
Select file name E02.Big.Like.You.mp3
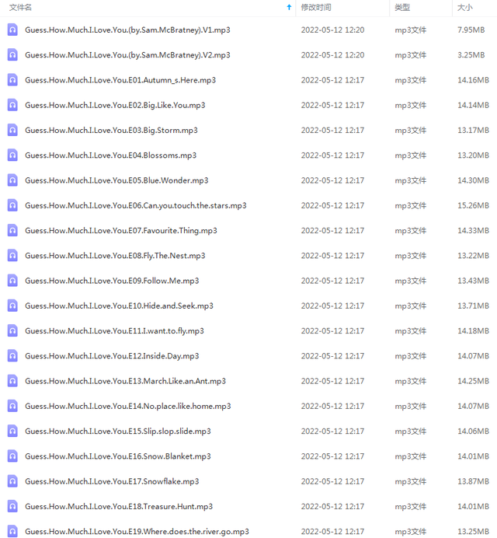click(115, 105)
